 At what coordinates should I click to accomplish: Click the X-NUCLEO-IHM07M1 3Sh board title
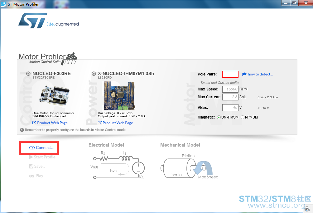tap(126, 74)
